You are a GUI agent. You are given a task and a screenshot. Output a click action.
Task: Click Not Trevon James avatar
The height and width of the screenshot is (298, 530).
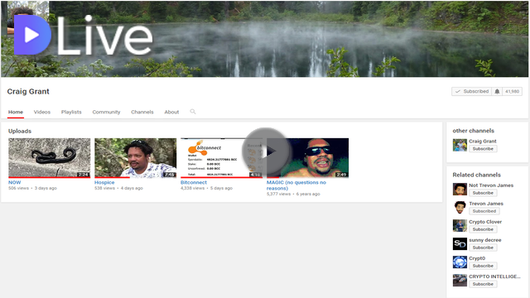[x=460, y=190]
